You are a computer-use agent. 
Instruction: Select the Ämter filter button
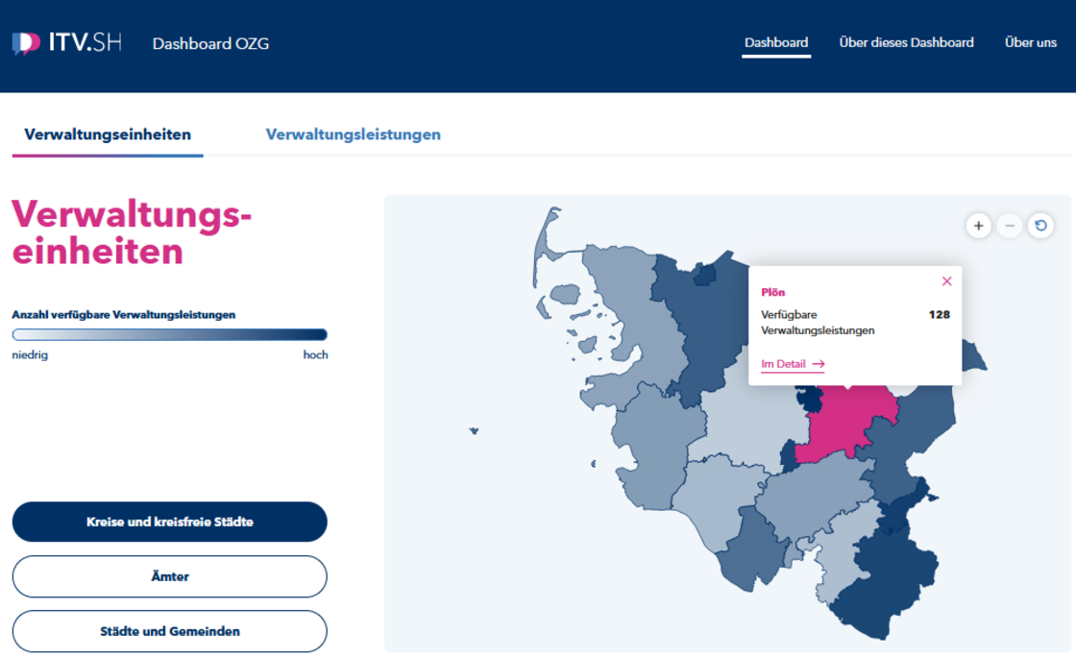click(169, 576)
